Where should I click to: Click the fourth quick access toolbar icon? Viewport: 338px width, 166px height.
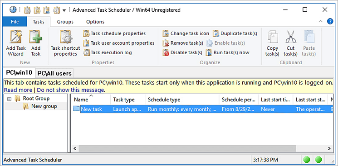click(56, 10)
